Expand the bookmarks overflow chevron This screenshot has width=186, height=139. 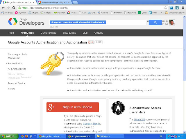(162, 13)
